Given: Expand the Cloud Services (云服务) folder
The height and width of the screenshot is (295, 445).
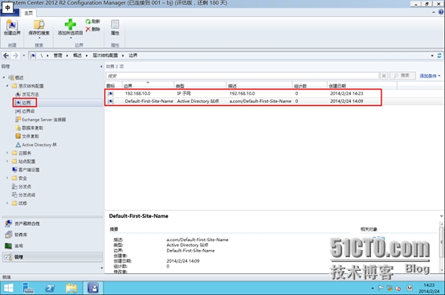Looking at the screenshot, I should (x=7, y=153).
